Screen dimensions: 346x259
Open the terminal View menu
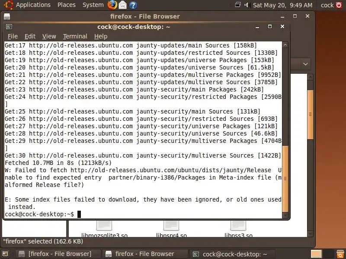point(49,36)
